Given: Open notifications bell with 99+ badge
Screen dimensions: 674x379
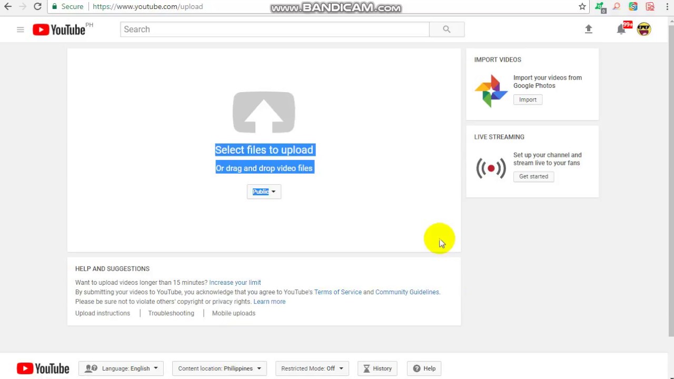Looking at the screenshot, I should [621, 29].
